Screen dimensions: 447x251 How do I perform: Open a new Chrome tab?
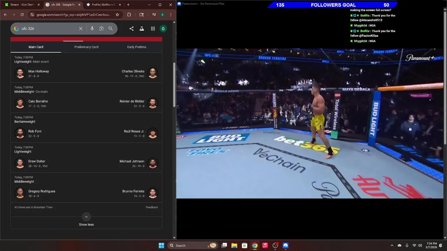pos(128,5)
